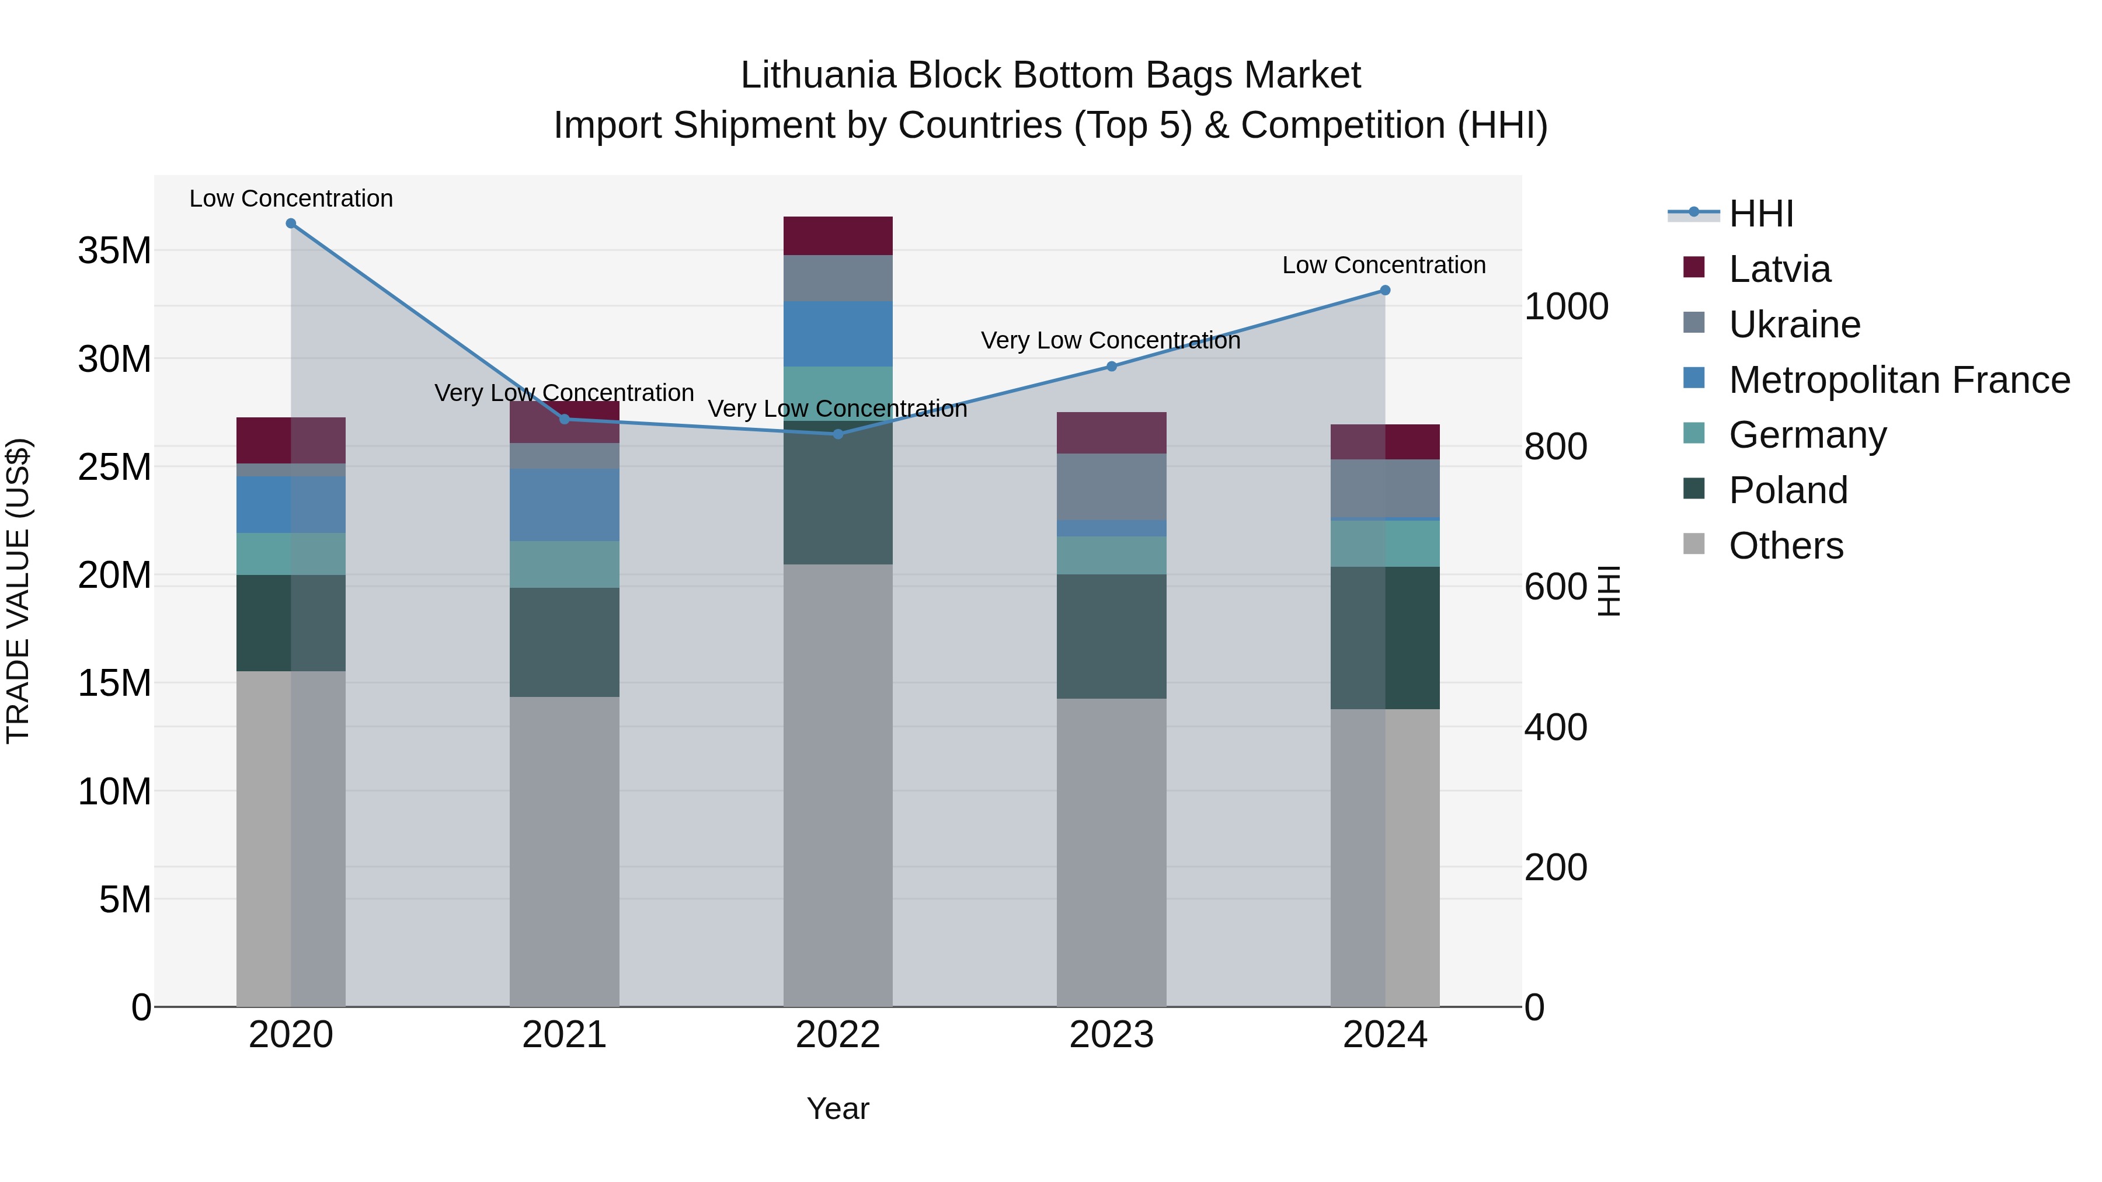
Task: Click the chart title 'Lithuania Block Bottom Bags Market'
Action: (x=1050, y=75)
